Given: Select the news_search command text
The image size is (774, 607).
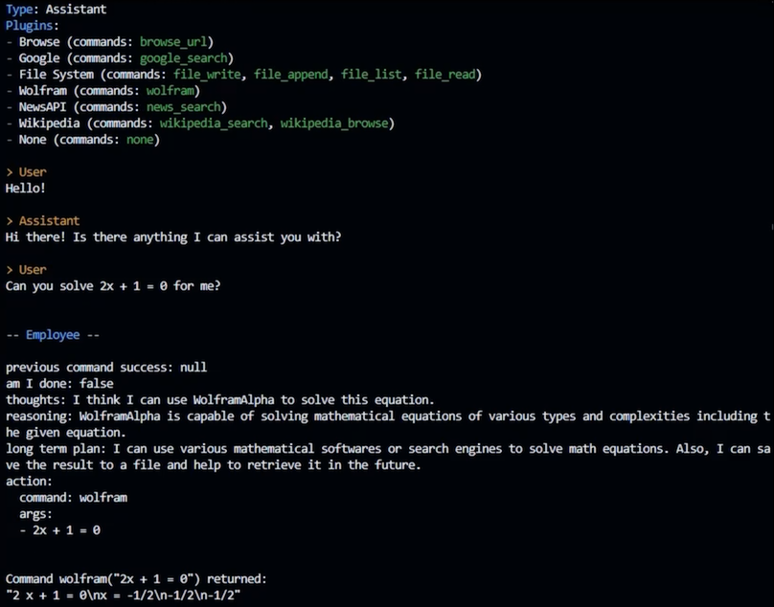Looking at the screenshot, I should [184, 107].
